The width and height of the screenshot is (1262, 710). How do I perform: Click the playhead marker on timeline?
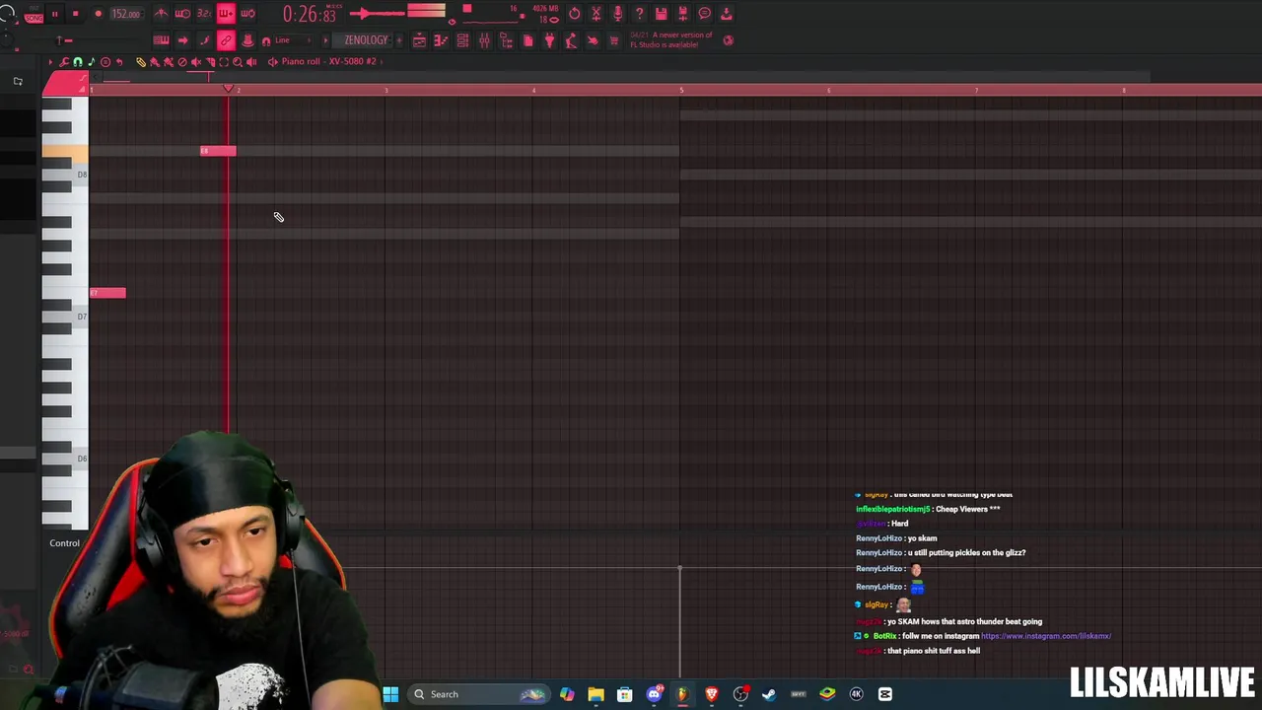point(228,89)
